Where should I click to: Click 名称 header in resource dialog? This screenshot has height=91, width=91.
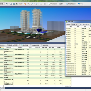(85, 27)
